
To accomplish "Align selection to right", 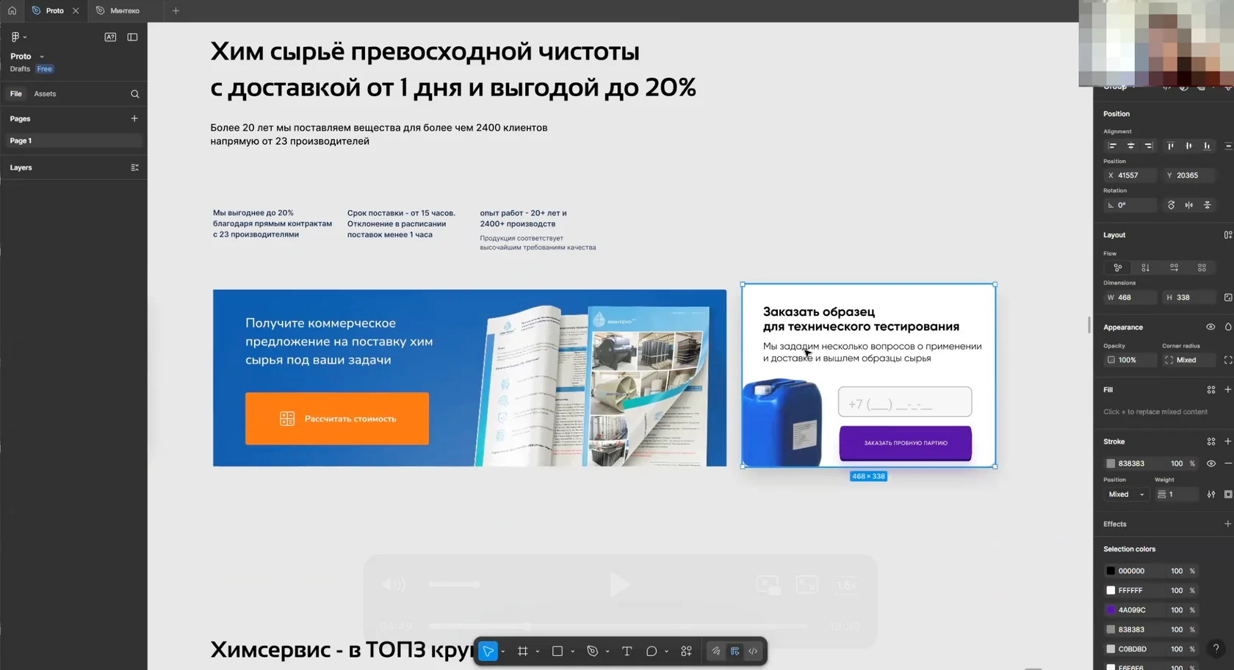I will [1148, 145].
